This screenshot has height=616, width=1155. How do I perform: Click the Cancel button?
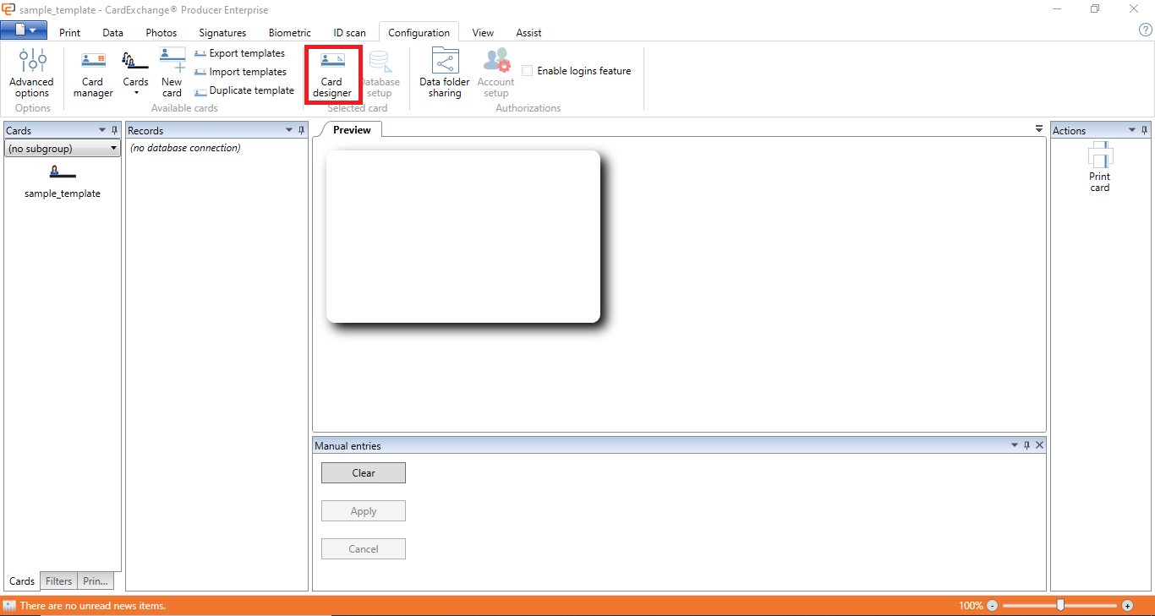(x=364, y=549)
